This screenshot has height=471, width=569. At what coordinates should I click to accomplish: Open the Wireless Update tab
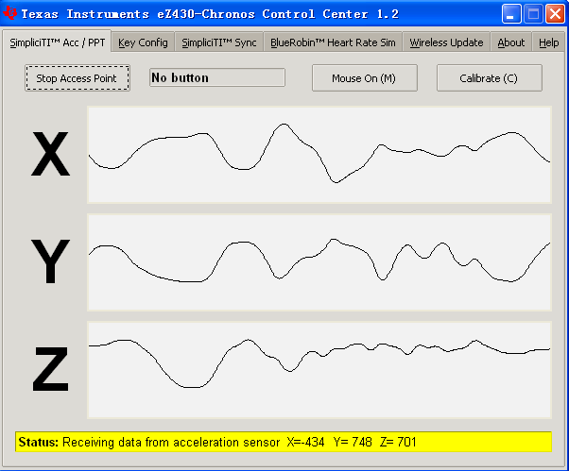click(x=446, y=42)
